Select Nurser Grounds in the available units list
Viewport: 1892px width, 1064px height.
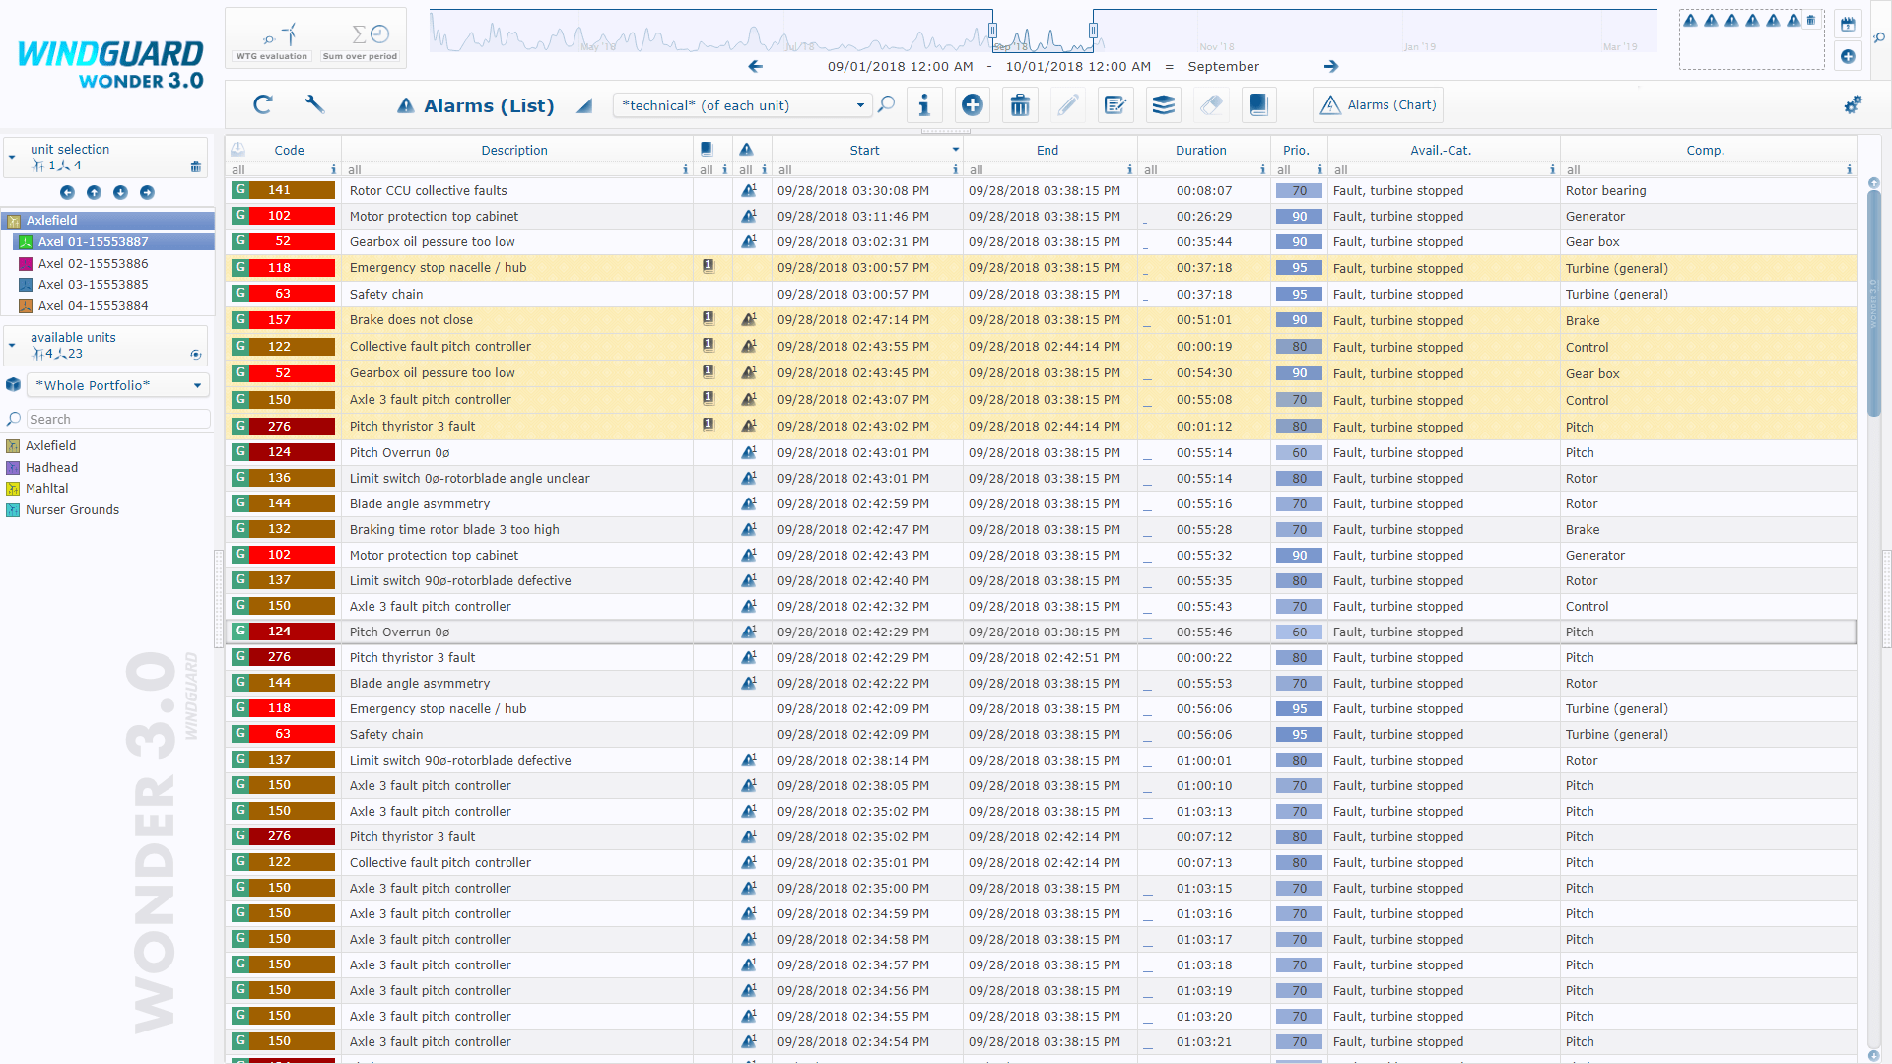(x=72, y=509)
